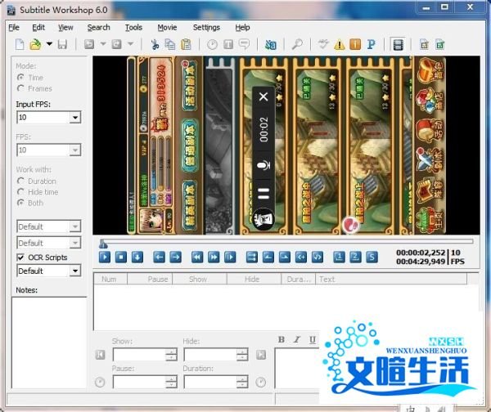The height and width of the screenshot is (412, 491).
Task: Click the magnifier Search icon
Action: [x=297, y=44]
